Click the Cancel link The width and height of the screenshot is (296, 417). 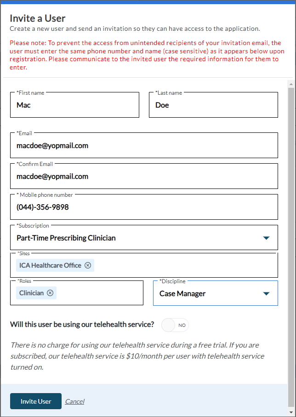(74, 401)
